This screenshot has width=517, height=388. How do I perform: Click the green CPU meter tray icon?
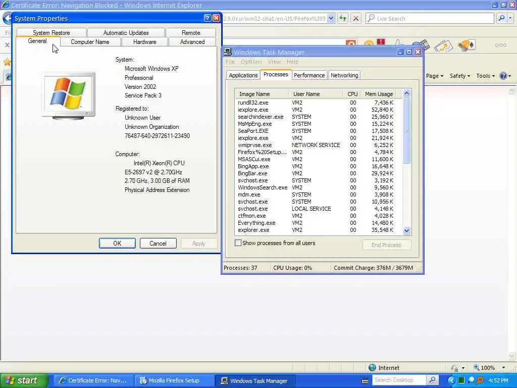(x=461, y=380)
